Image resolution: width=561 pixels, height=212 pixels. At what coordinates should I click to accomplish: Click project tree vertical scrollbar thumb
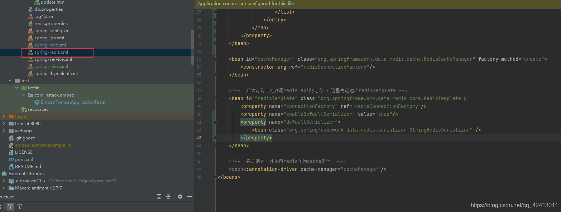[192, 47]
